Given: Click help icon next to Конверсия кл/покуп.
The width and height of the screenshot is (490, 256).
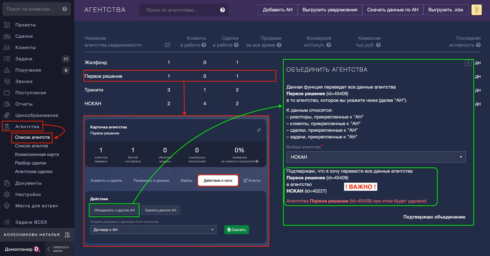Looking at the screenshot, I should [329, 45].
